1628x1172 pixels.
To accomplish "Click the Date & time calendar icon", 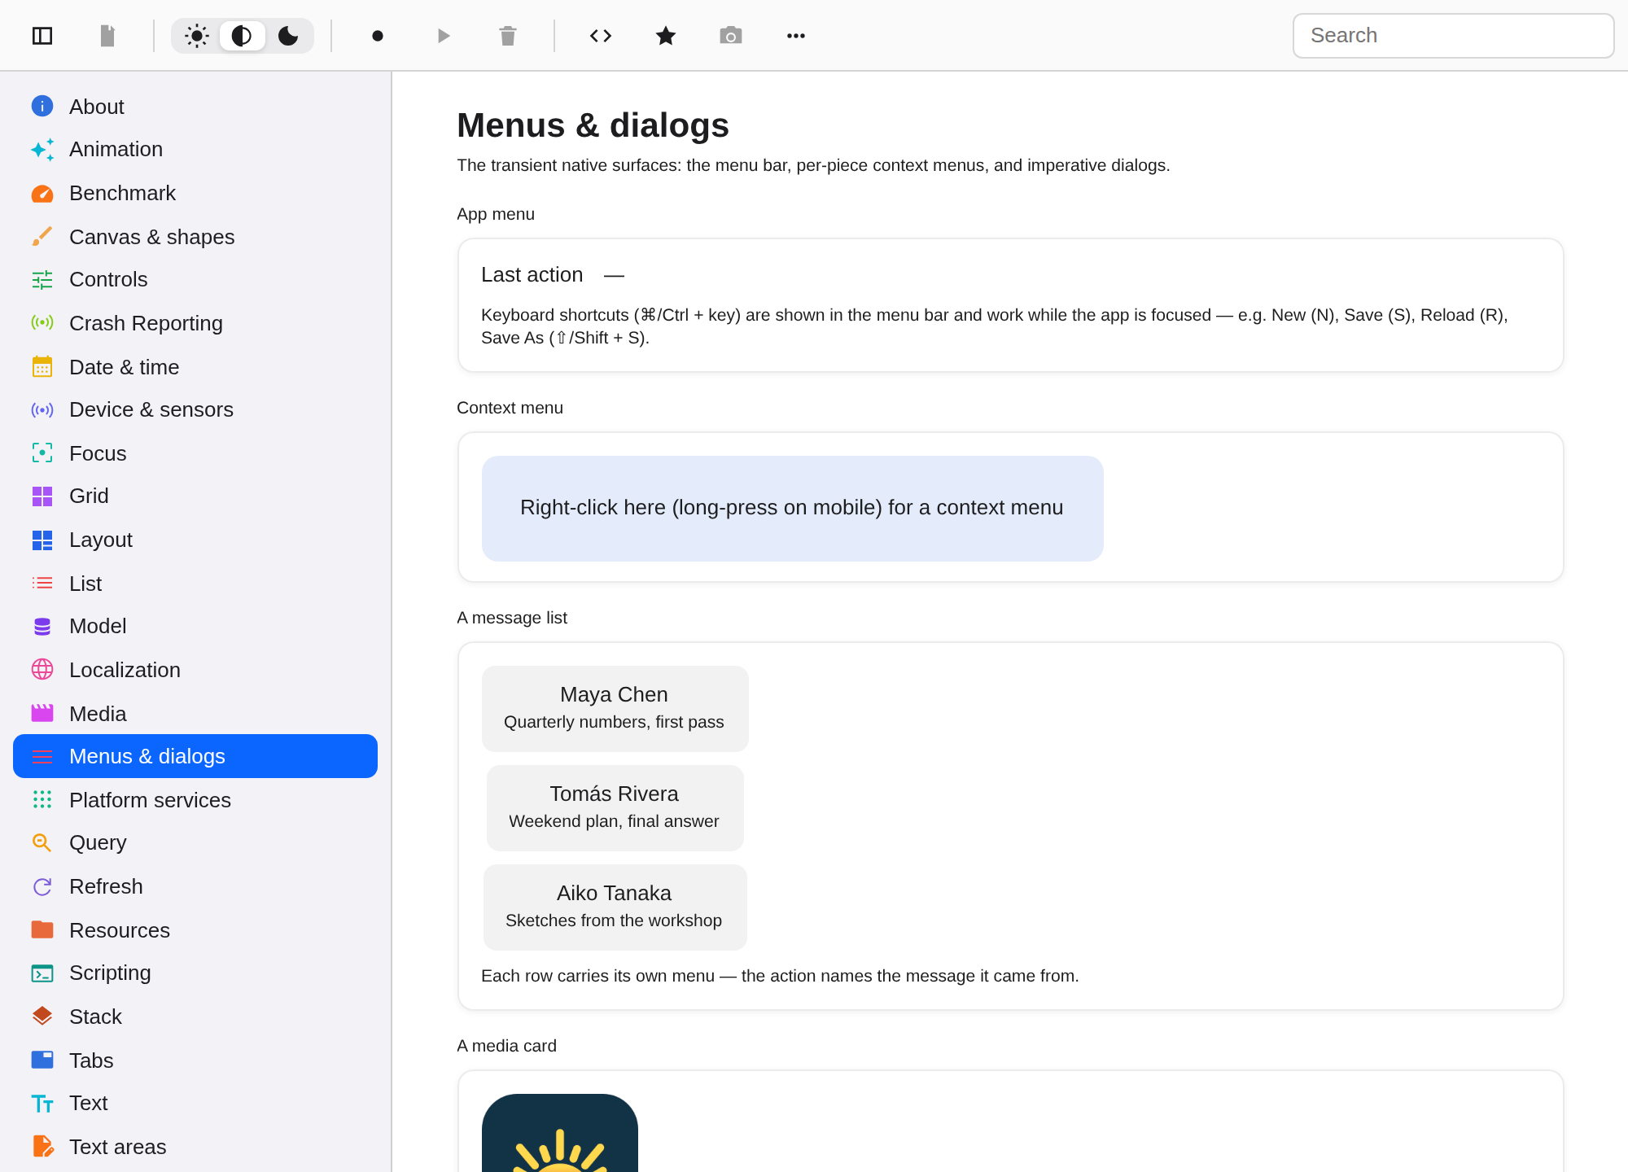I will (42, 367).
